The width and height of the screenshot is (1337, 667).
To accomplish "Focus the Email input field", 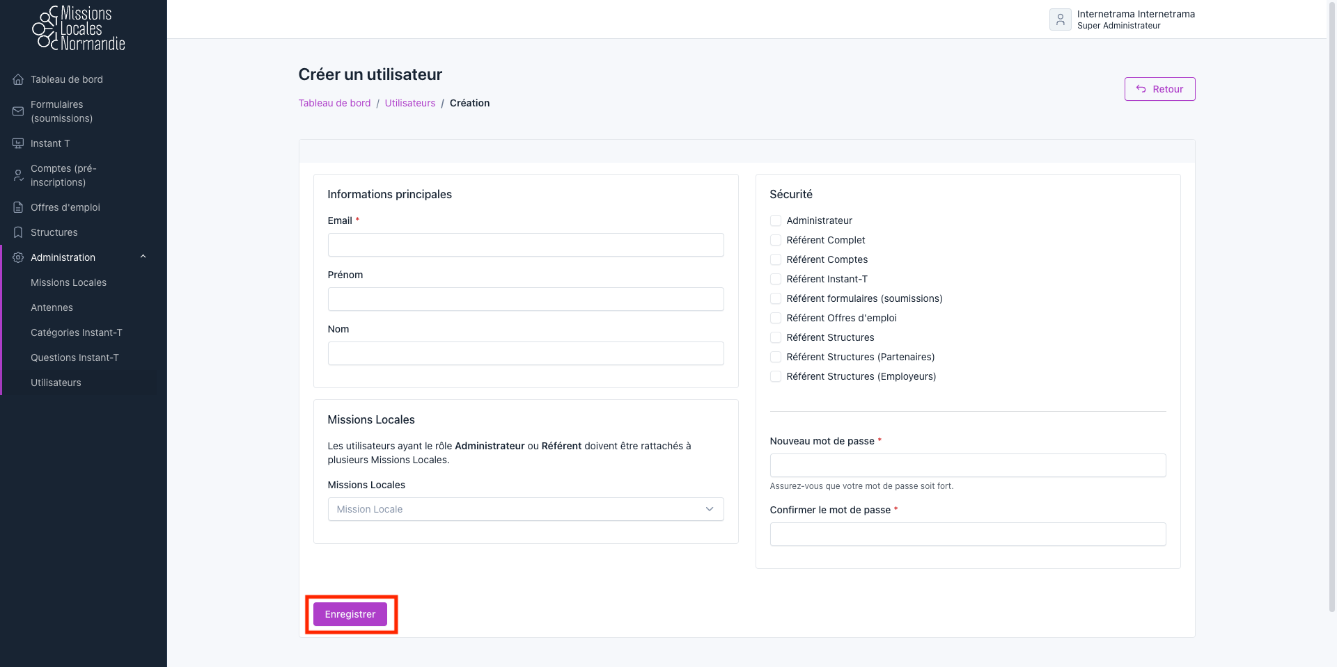I will coord(525,245).
